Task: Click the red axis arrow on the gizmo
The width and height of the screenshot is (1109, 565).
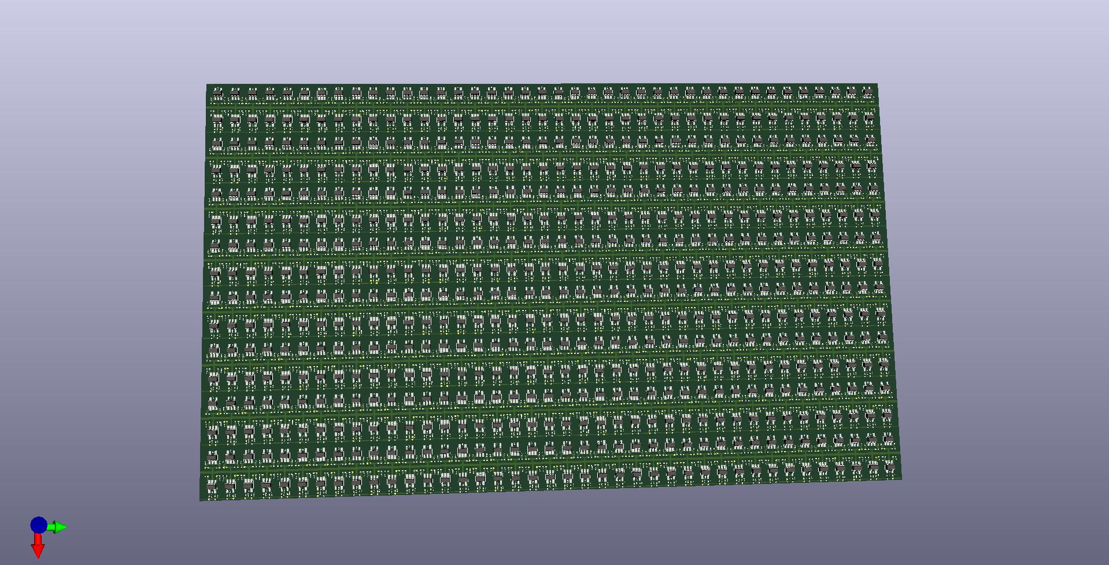Action: (x=38, y=546)
